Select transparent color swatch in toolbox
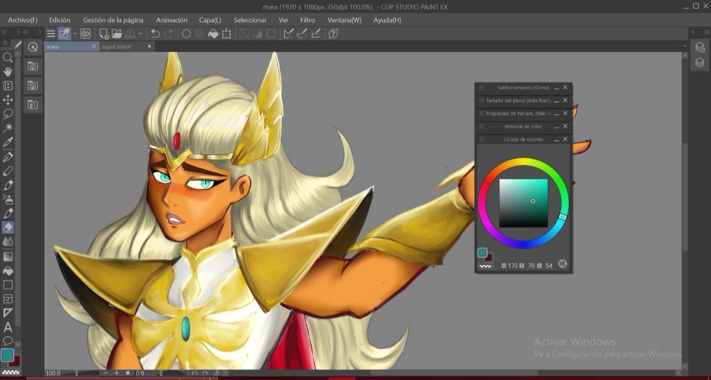The width and height of the screenshot is (711, 380). tap(11, 372)
